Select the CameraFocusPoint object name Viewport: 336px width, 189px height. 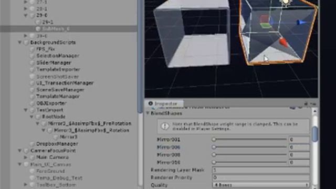click(53, 151)
